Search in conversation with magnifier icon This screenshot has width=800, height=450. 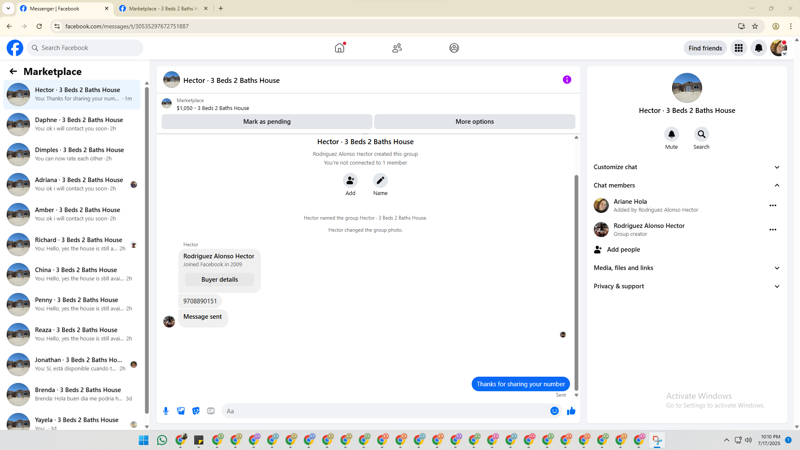click(x=702, y=134)
